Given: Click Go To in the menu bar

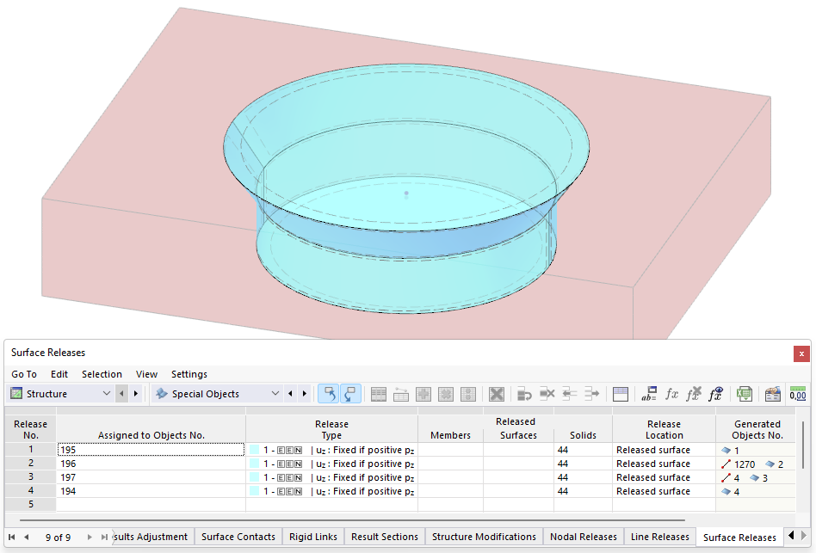Looking at the screenshot, I should point(23,374).
